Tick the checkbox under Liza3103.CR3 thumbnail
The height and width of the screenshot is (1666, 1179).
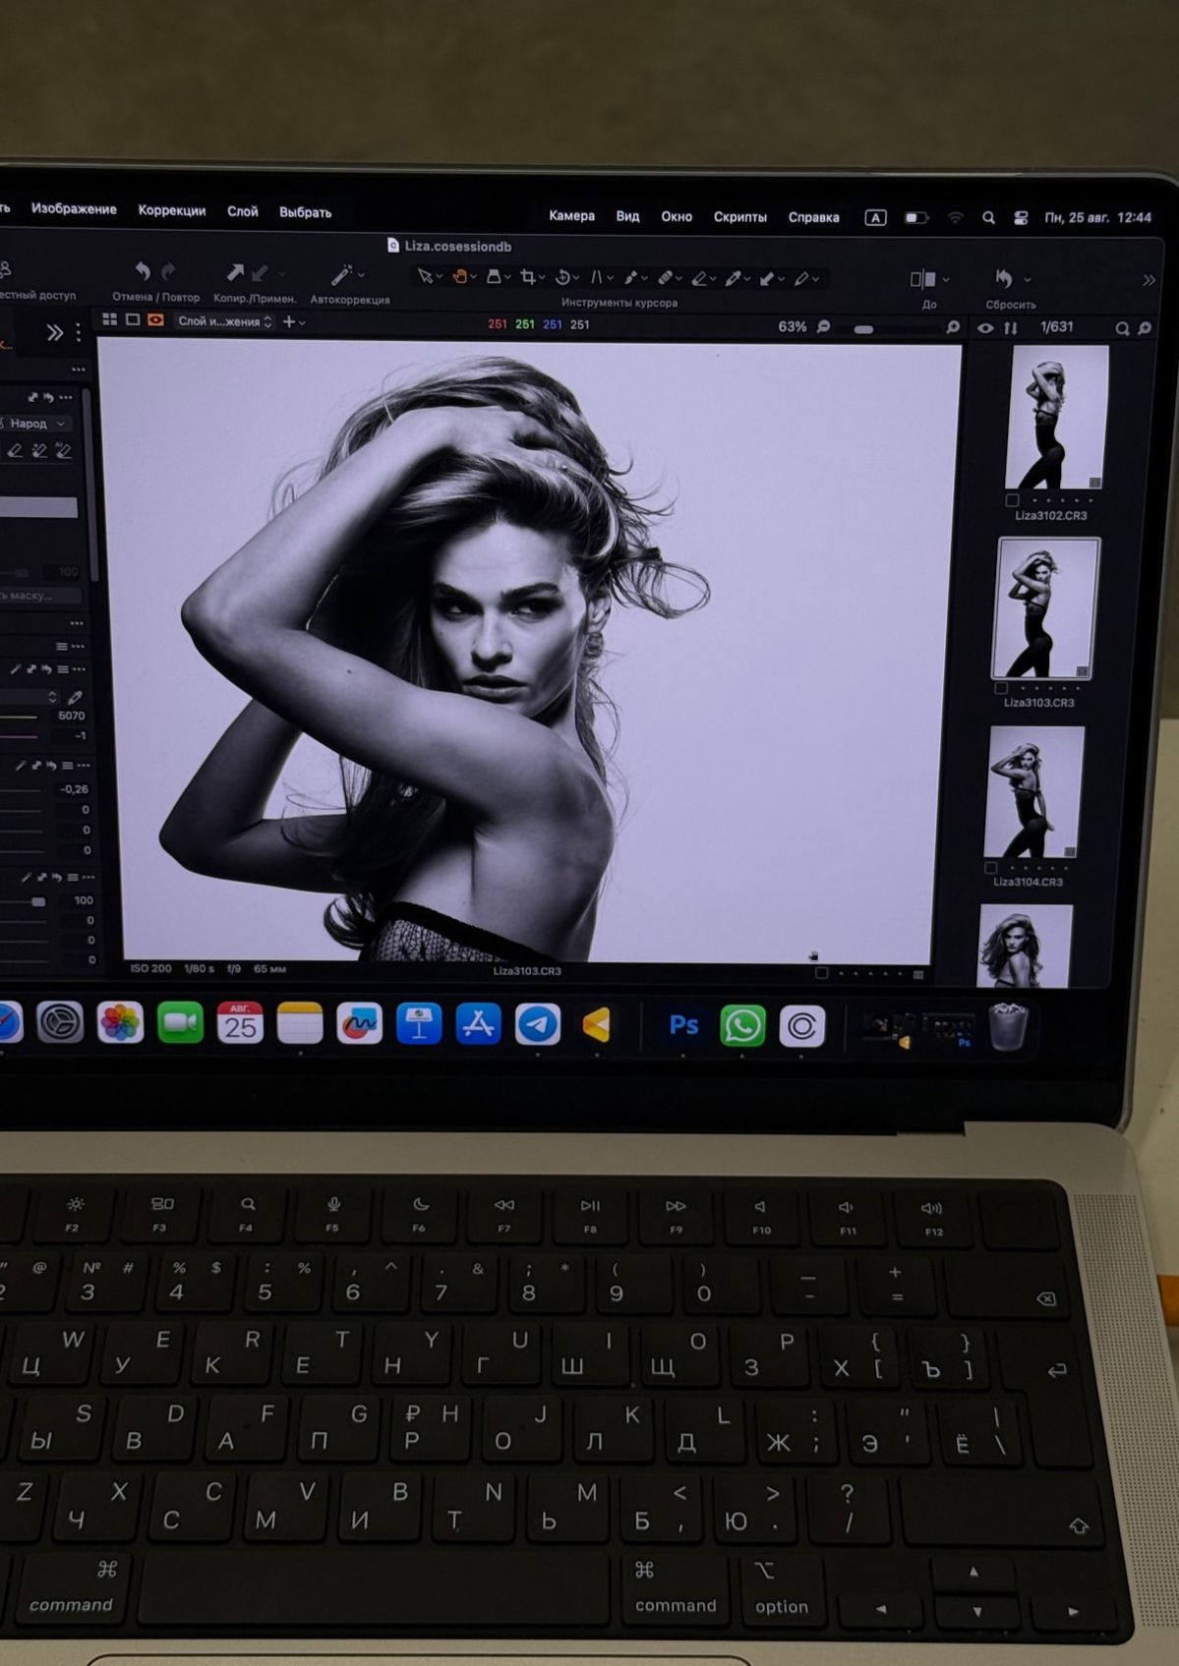tap(1001, 688)
